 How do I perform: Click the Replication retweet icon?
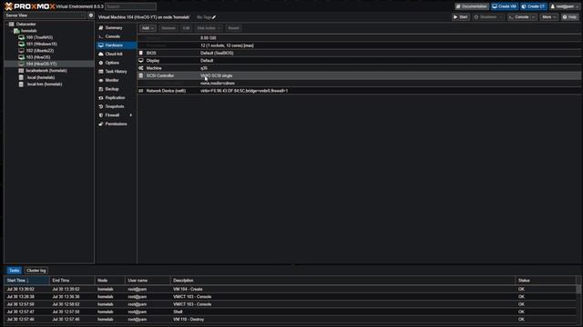pyautogui.click(x=101, y=98)
